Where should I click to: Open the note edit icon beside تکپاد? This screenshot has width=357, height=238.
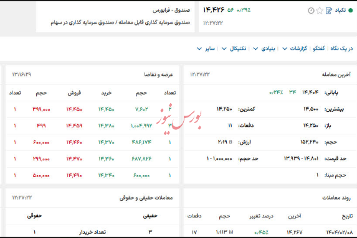pyautogui.click(x=328, y=11)
